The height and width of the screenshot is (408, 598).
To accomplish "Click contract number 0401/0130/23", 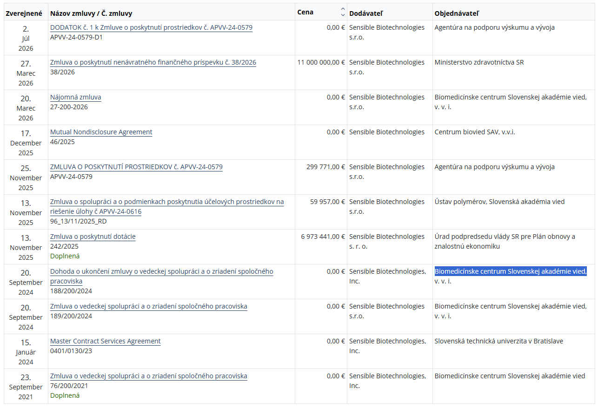I will [71, 351].
